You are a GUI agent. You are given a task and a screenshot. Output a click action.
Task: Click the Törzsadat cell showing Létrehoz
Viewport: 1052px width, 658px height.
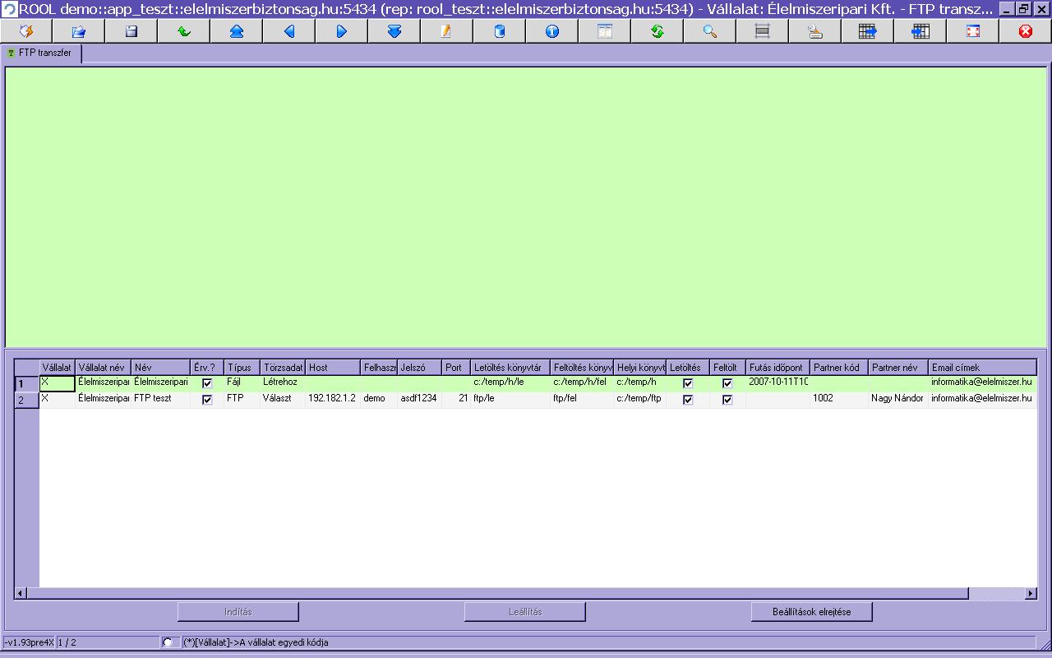[283, 382]
